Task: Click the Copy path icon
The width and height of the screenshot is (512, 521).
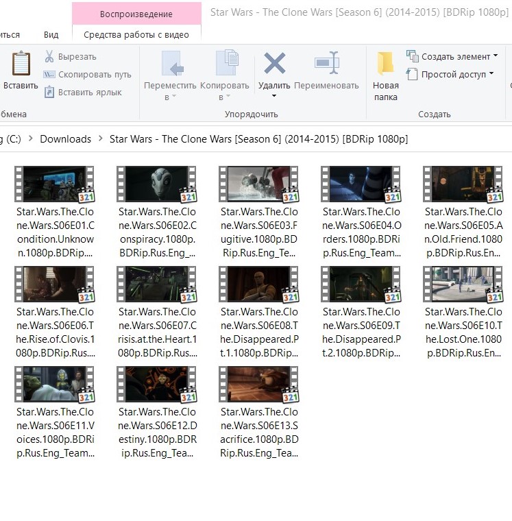Action: pos(49,75)
